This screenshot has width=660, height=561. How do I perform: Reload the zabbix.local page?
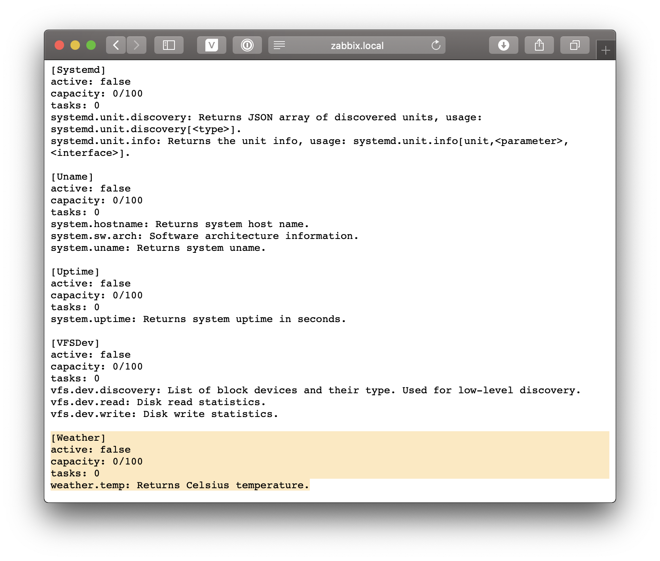coord(436,45)
